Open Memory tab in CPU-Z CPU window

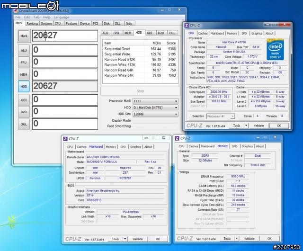point(232,34)
